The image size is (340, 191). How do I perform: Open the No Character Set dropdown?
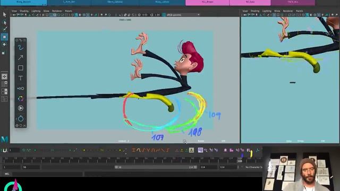(x=253, y=167)
